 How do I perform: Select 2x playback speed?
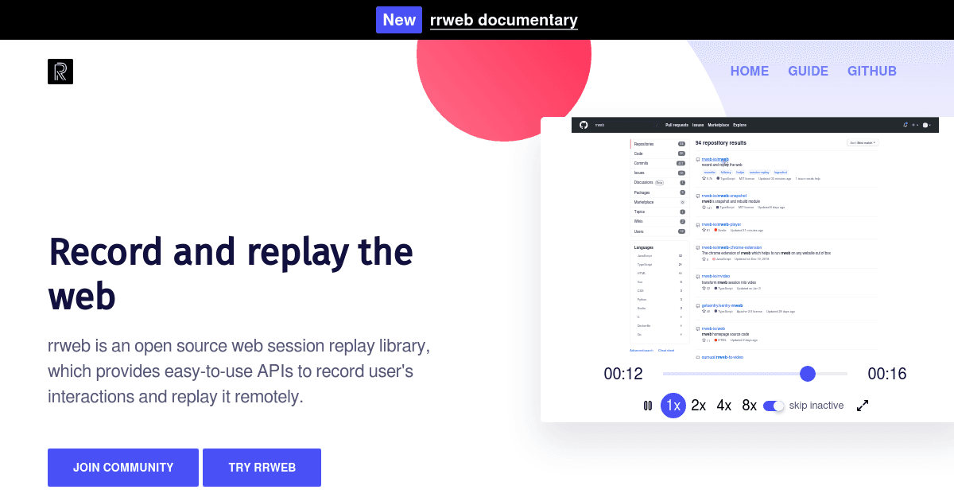(698, 406)
